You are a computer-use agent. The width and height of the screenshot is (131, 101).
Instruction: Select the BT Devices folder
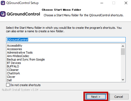(14, 63)
